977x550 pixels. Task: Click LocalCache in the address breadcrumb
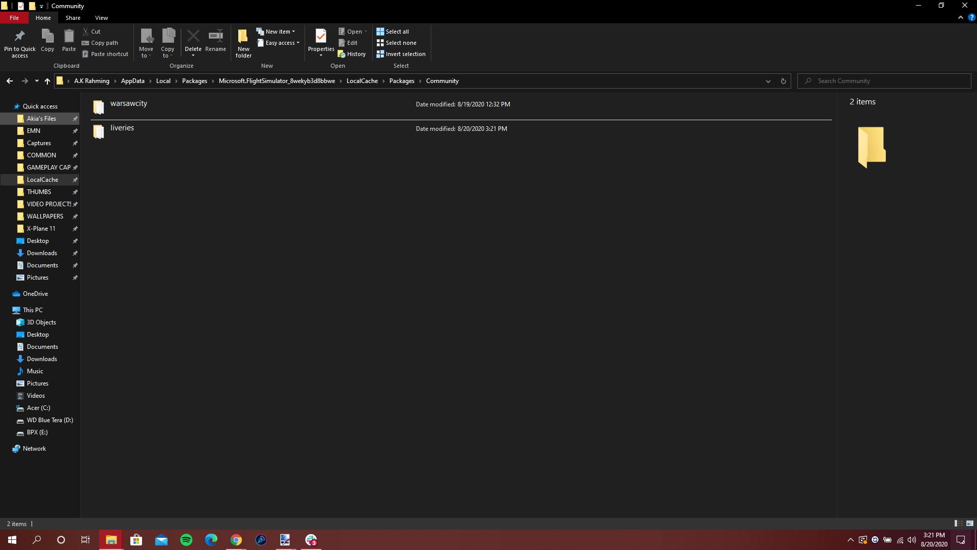click(362, 81)
